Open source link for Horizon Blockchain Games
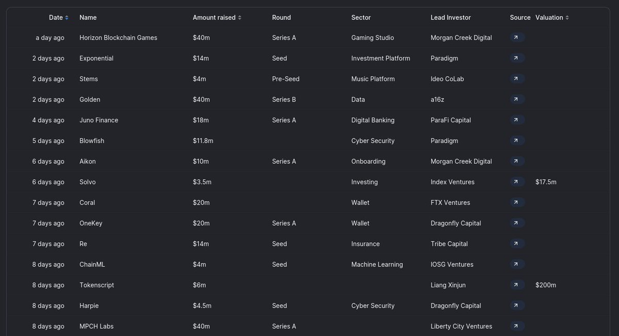 (517, 38)
